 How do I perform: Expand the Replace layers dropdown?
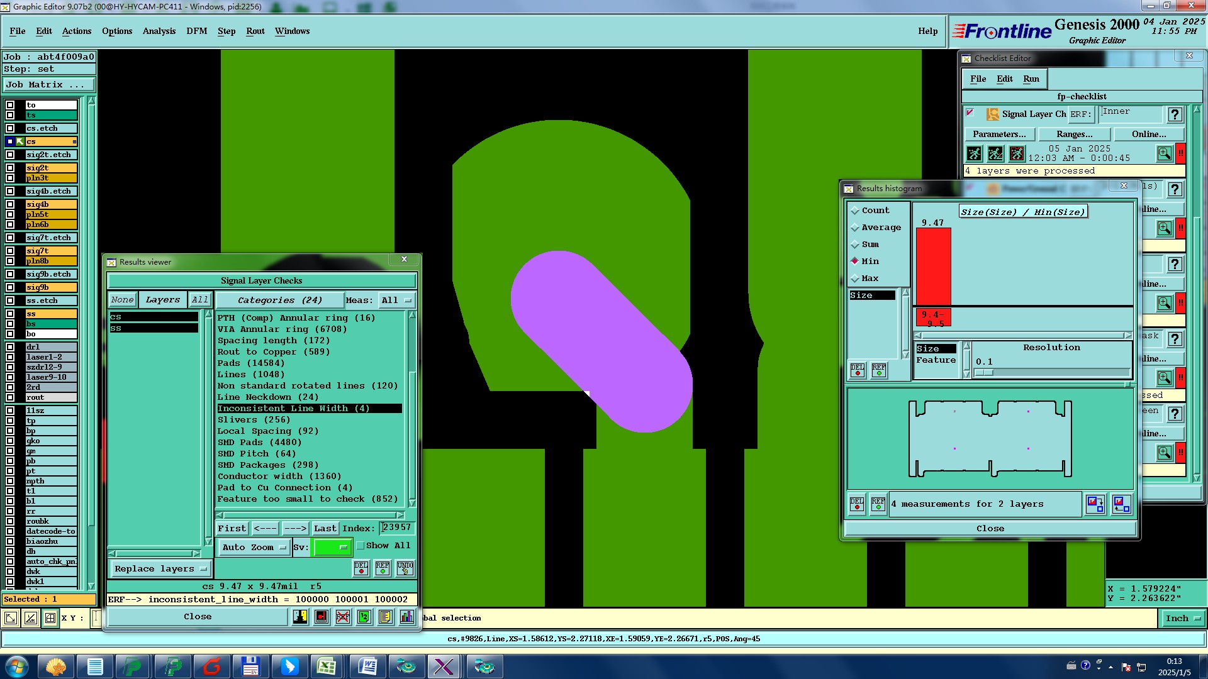point(160,569)
